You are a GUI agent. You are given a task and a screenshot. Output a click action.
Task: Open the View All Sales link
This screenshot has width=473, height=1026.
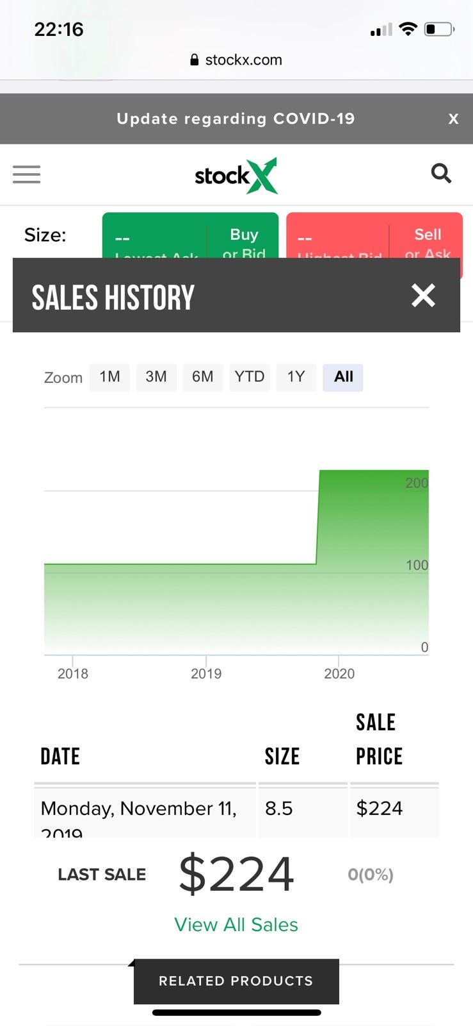pos(236,925)
